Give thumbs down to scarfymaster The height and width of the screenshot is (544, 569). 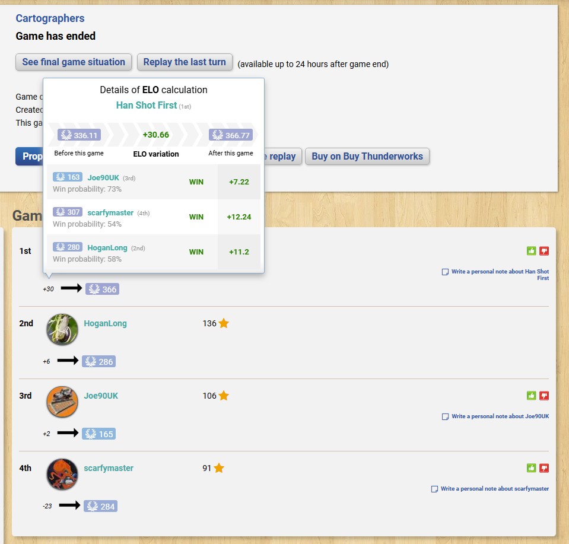(544, 468)
